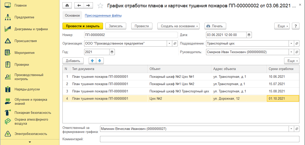Click the Провести button

(142, 26)
